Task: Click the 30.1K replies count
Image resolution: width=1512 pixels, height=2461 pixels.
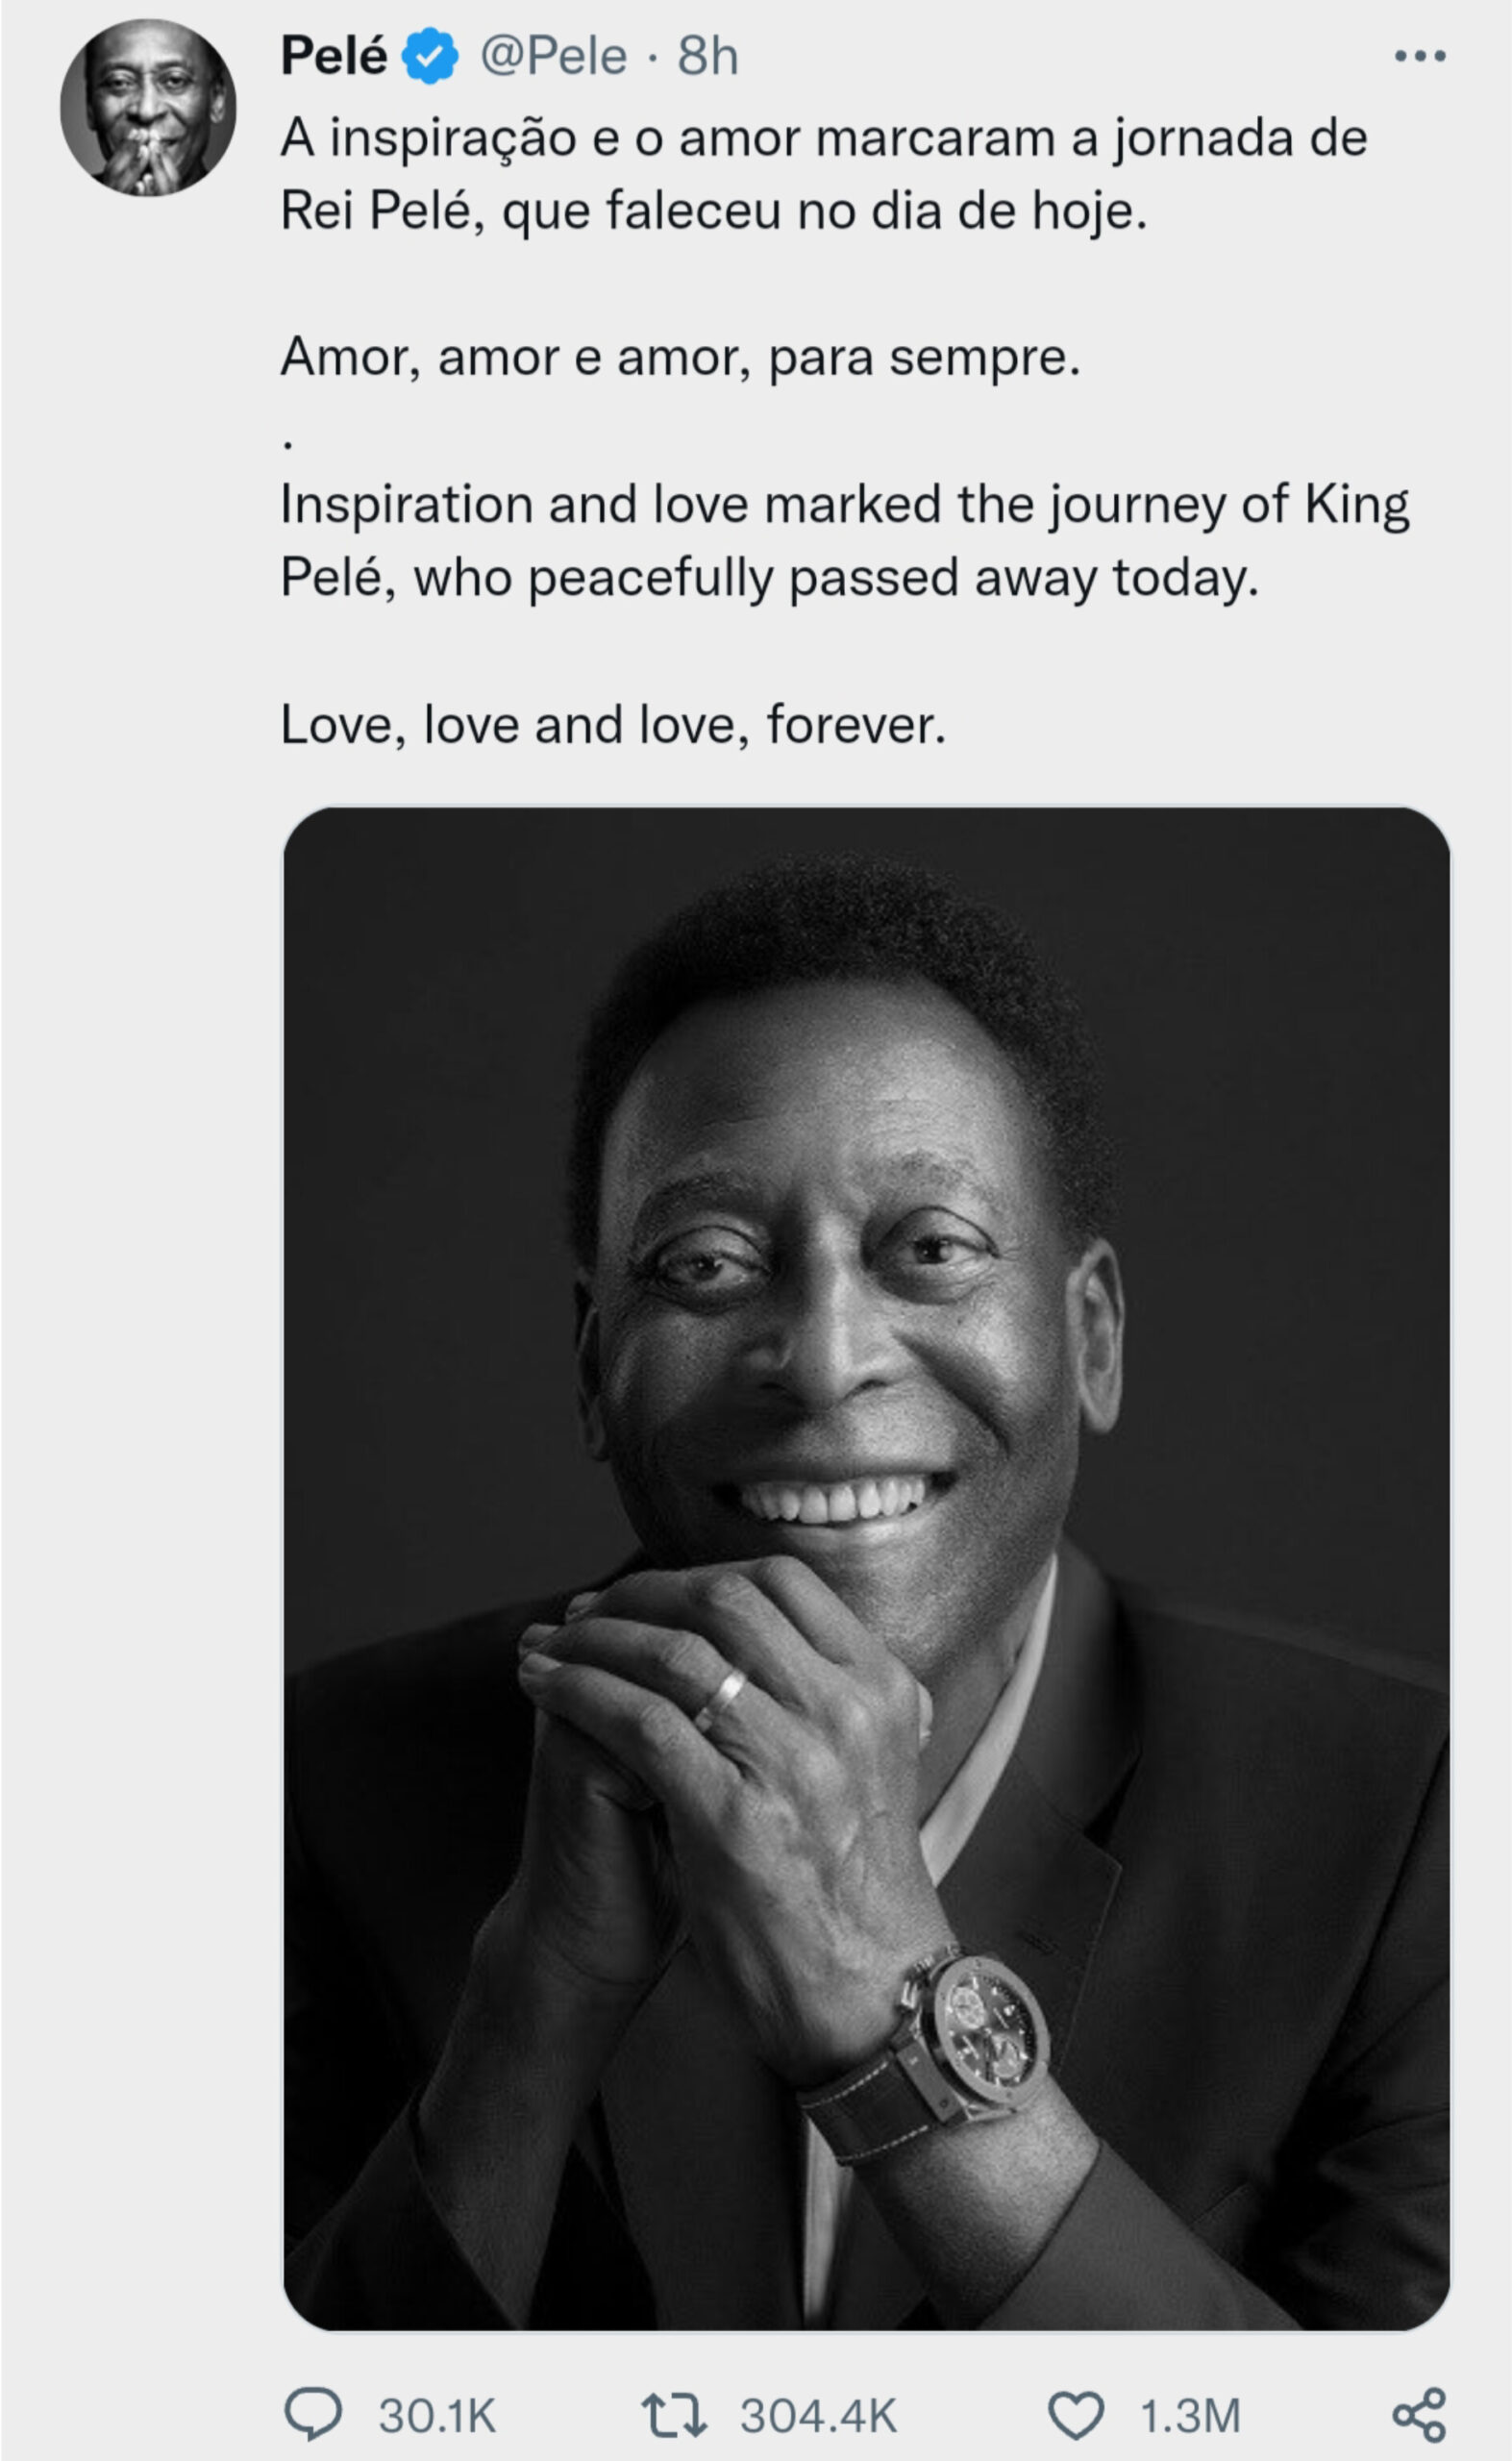Action: coord(437,2415)
